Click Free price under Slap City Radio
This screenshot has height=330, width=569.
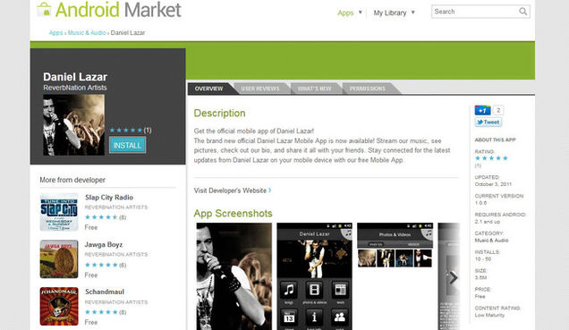pos(91,227)
